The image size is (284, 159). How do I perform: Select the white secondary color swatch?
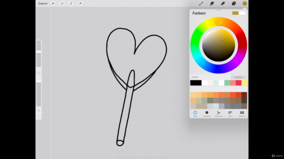coord(242,13)
